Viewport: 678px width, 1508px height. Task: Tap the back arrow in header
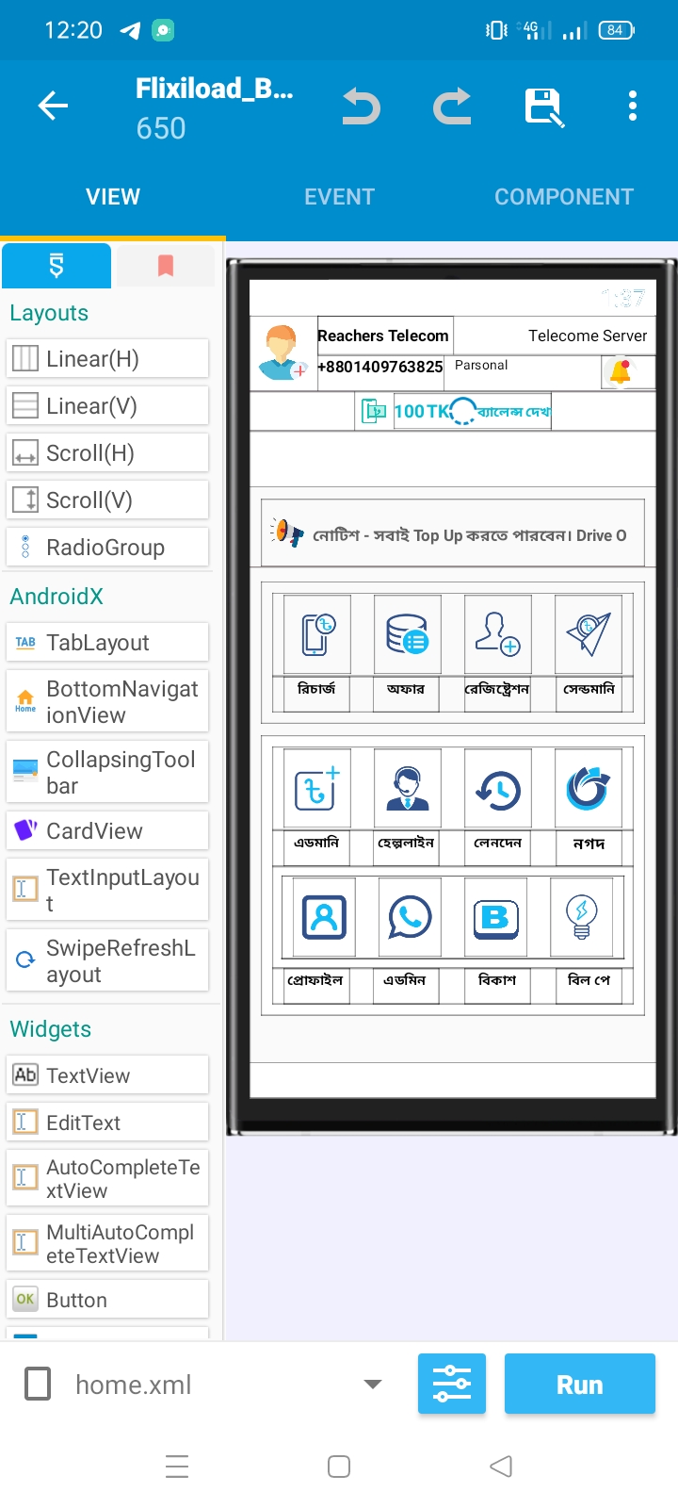click(x=53, y=107)
